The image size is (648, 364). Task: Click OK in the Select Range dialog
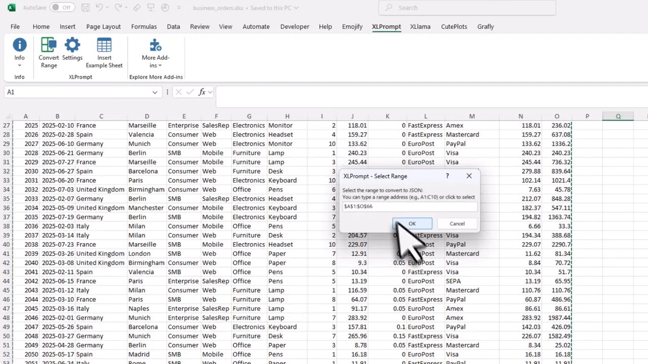(x=412, y=223)
